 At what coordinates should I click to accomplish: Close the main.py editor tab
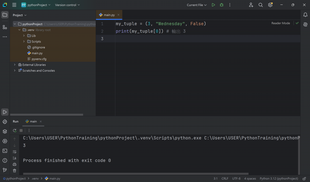tap(118, 15)
